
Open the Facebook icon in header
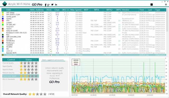(45, 5)
